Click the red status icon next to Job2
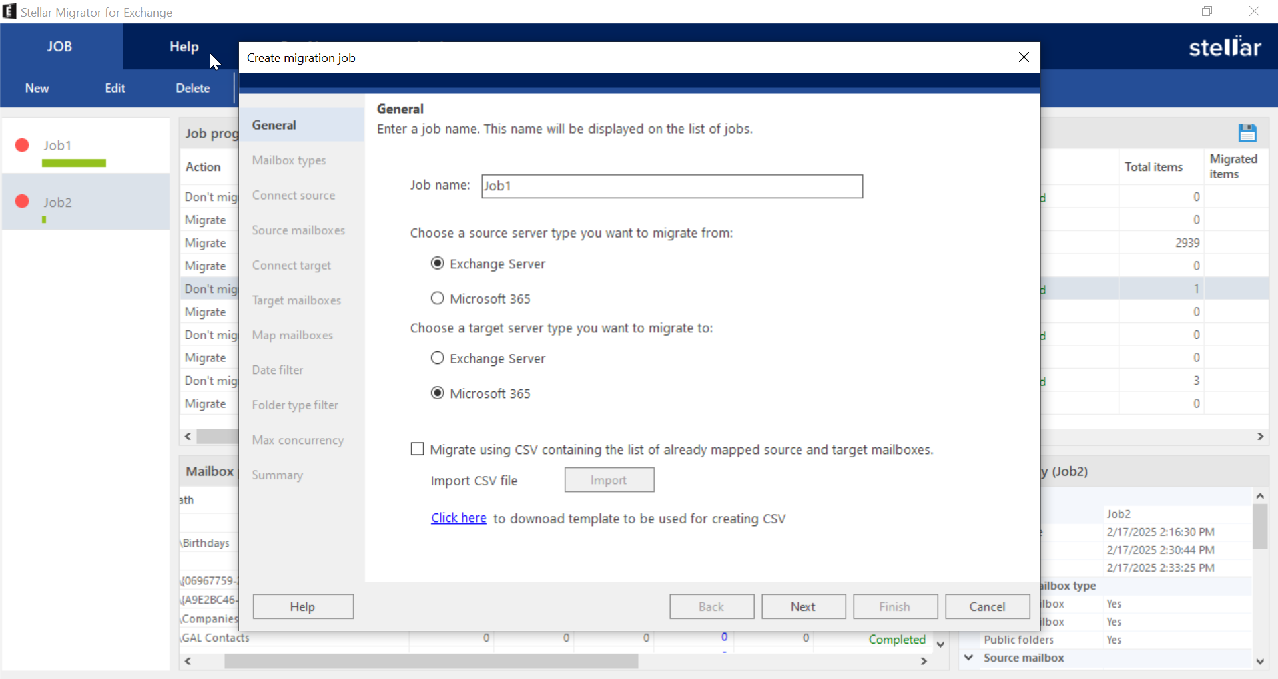1278x679 pixels. pos(22,202)
